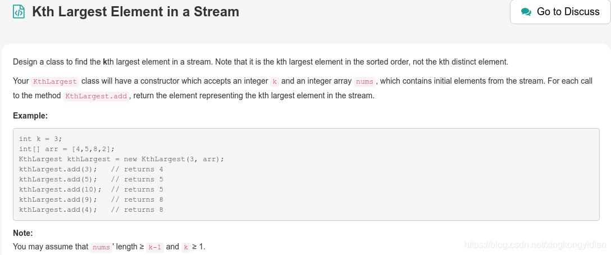Viewport: 611px width, 255px height.
Task: Click the kthLargest.add(9) code line
Action: (91, 199)
